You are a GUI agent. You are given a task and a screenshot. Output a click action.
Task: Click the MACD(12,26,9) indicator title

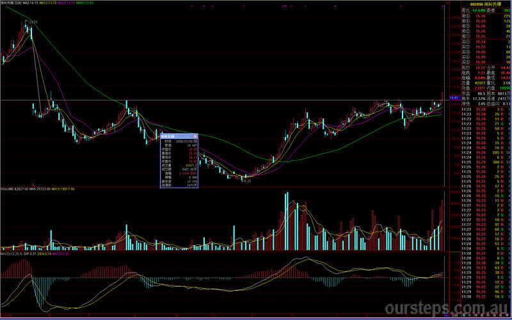point(11,253)
